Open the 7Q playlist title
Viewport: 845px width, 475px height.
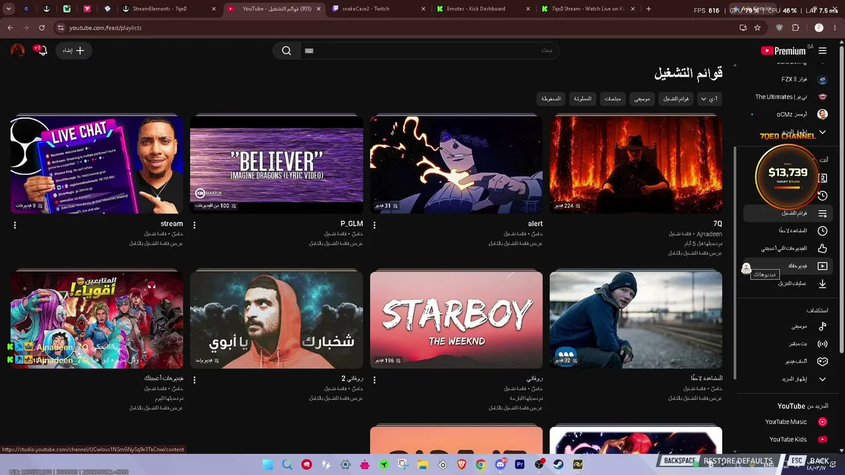tap(718, 224)
